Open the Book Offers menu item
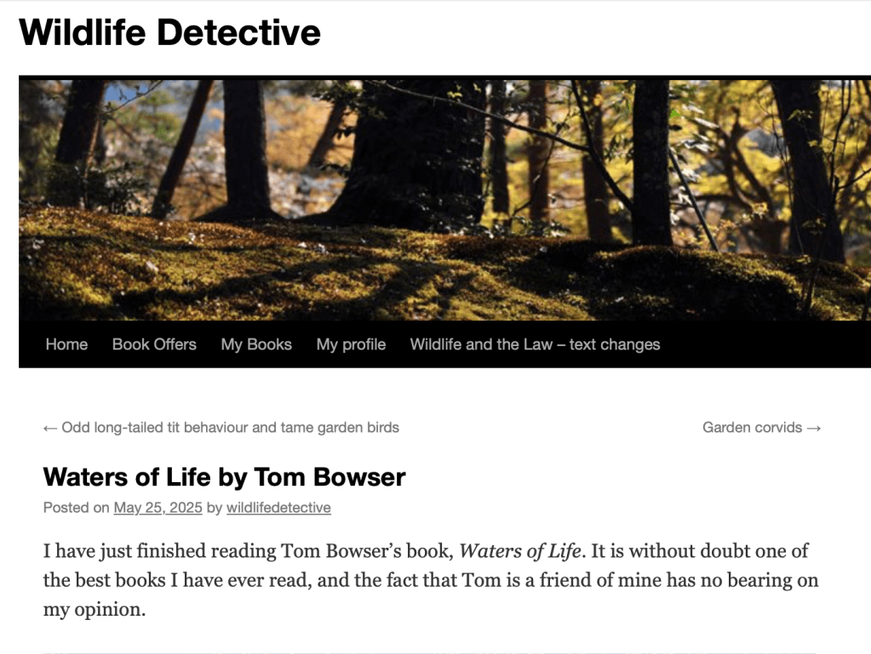Screen dimensions: 871x654 [154, 344]
